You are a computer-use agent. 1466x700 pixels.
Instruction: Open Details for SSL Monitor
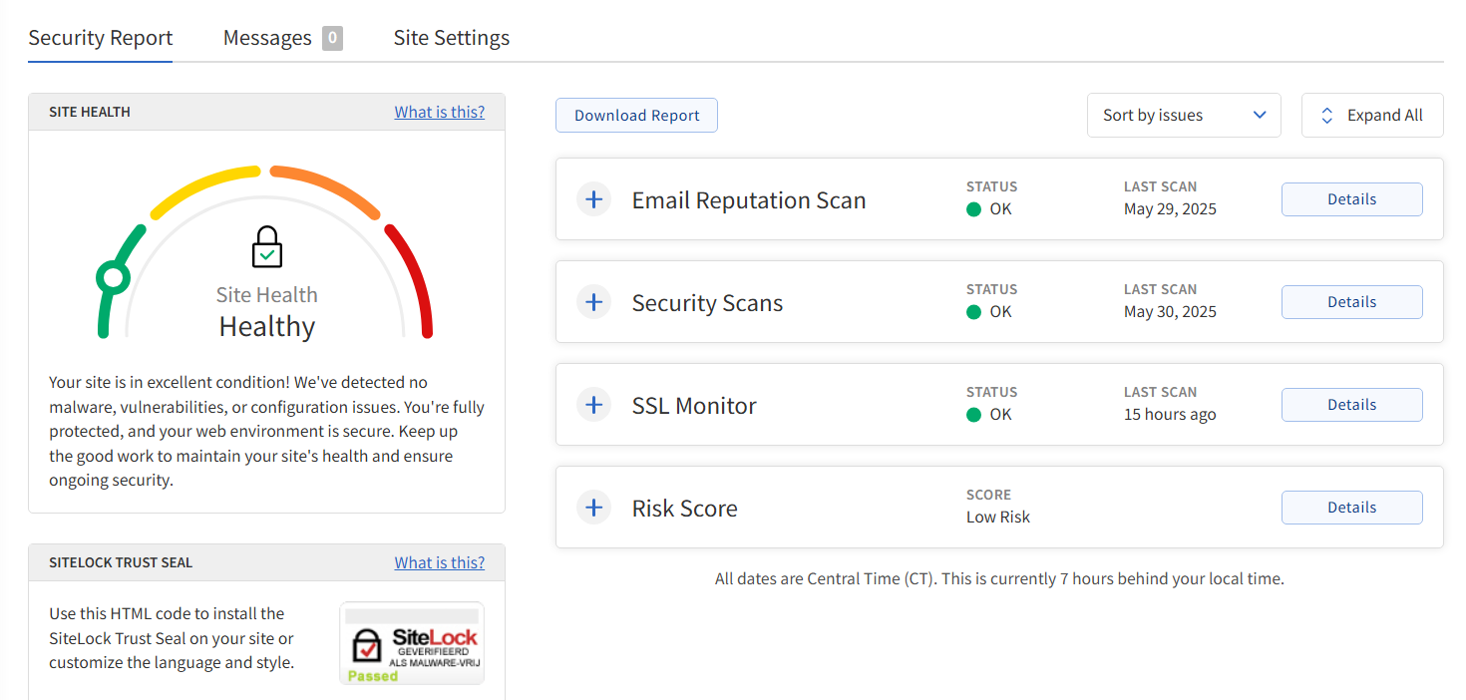pyautogui.click(x=1352, y=405)
